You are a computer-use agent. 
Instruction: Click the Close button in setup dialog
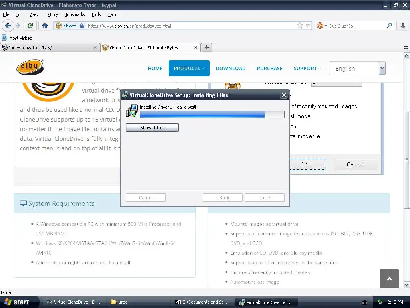(265, 197)
